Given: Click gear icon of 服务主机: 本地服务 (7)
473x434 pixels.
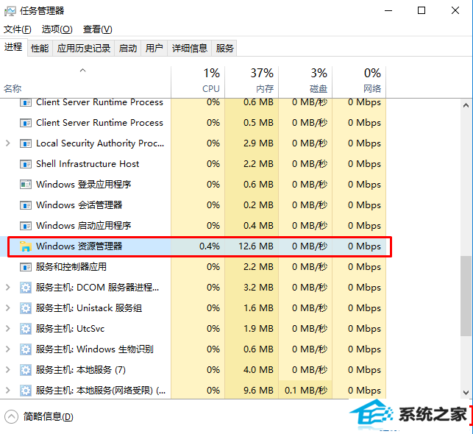Looking at the screenshot, I should click(26, 370).
